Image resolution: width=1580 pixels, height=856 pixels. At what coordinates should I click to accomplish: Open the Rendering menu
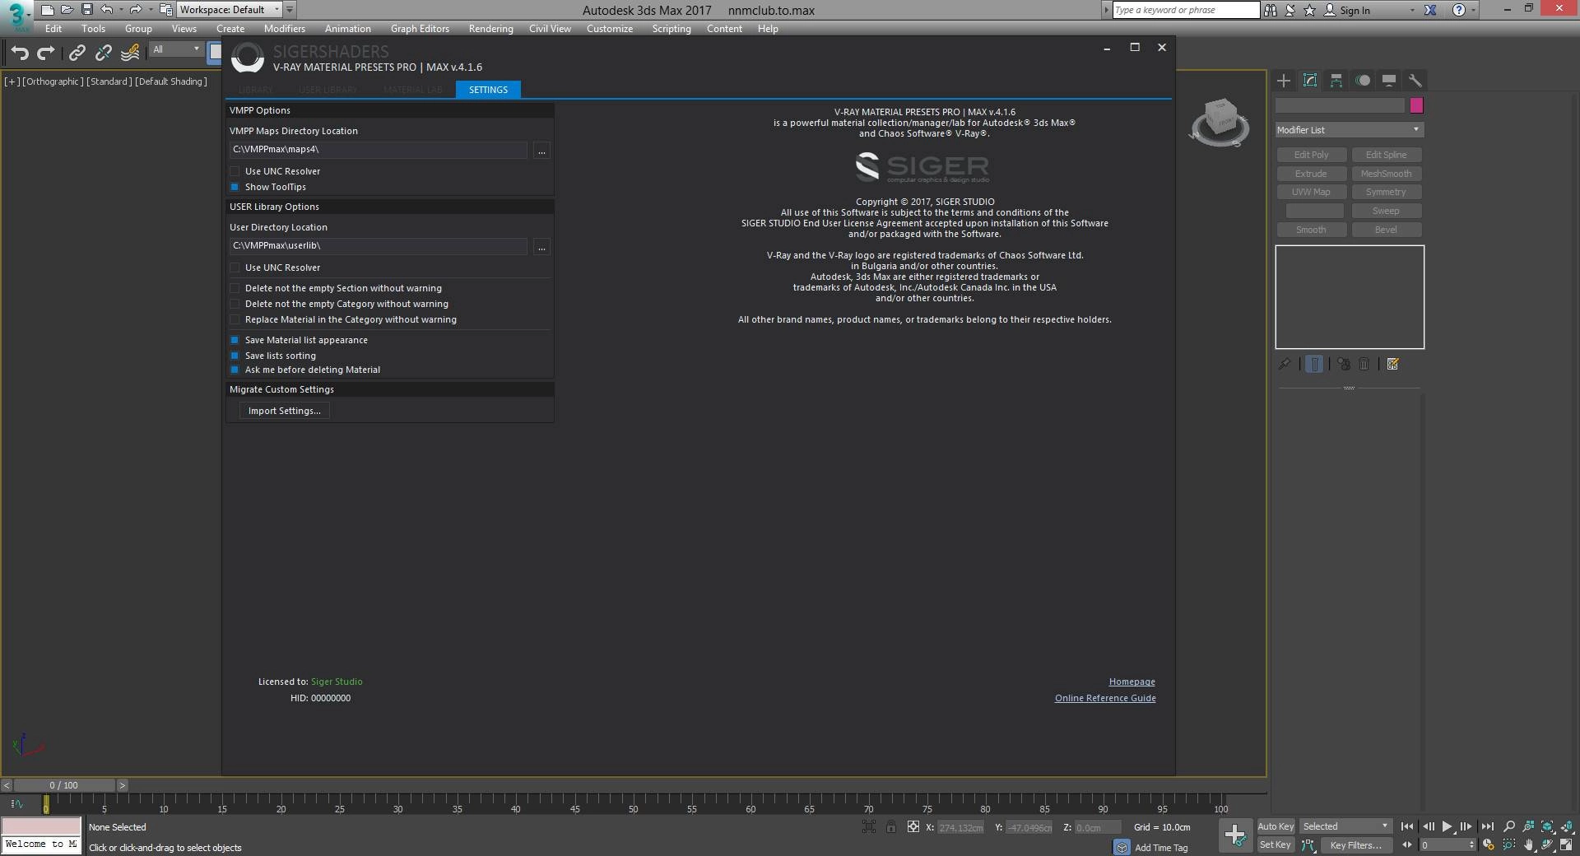(490, 29)
